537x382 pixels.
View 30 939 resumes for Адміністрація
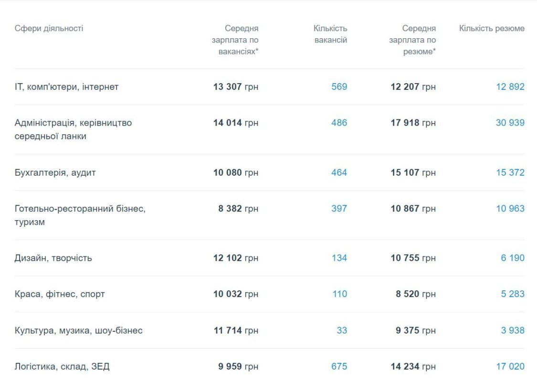click(510, 123)
